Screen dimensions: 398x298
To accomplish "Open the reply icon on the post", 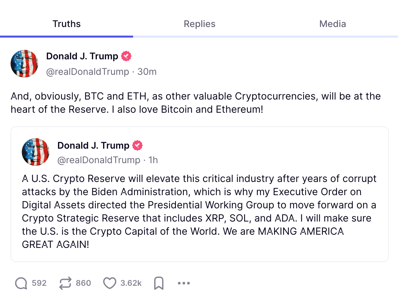I will 21,283.
